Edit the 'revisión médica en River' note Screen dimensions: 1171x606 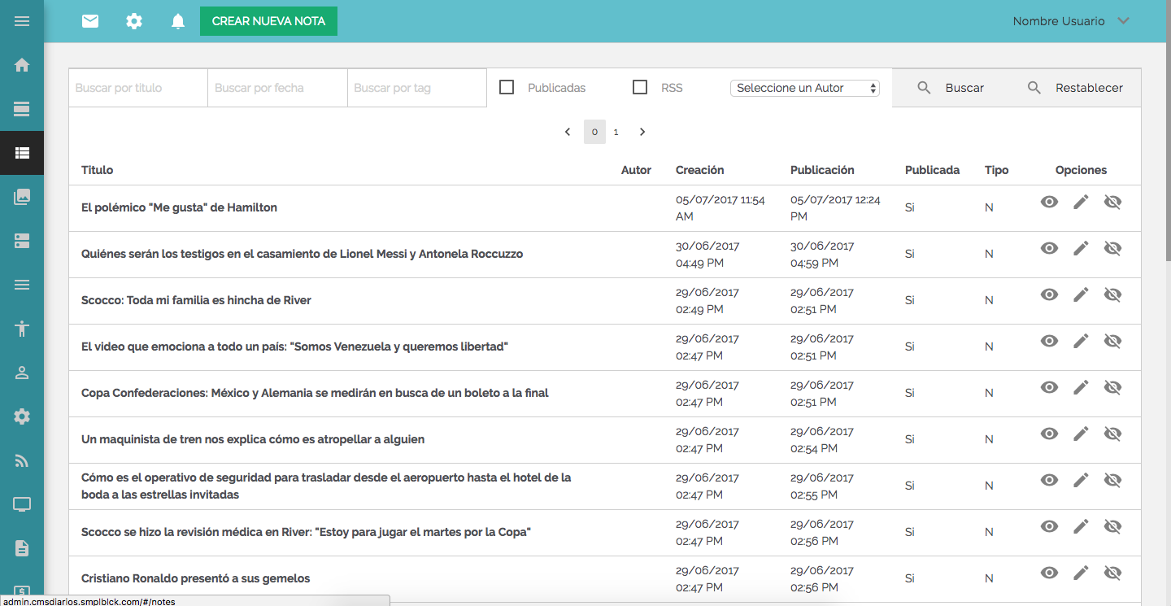click(x=1081, y=526)
